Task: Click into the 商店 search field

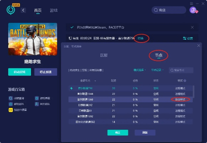Action: click(169, 10)
